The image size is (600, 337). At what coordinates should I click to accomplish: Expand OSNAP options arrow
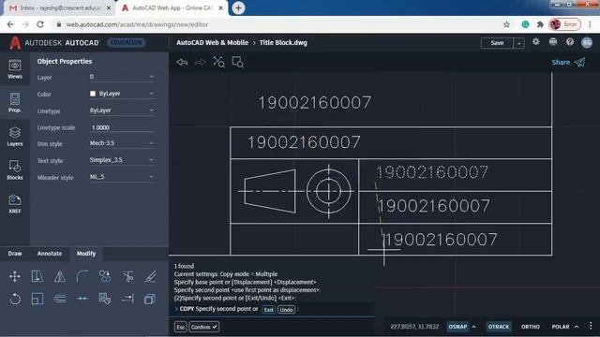pyautogui.click(x=474, y=327)
